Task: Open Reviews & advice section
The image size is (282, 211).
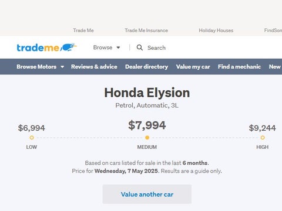Action: point(94,67)
